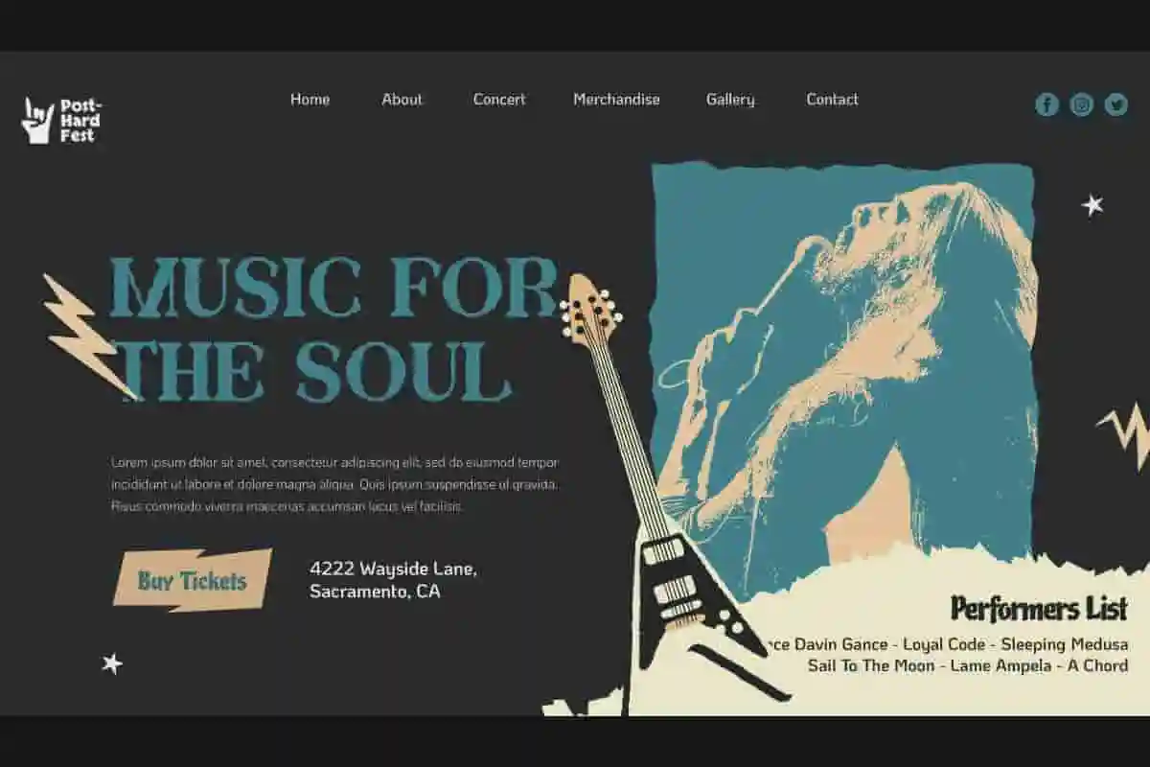Select Concert in the navigation
The height and width of the screenshot is (767, 1150).
click(499, 99)
